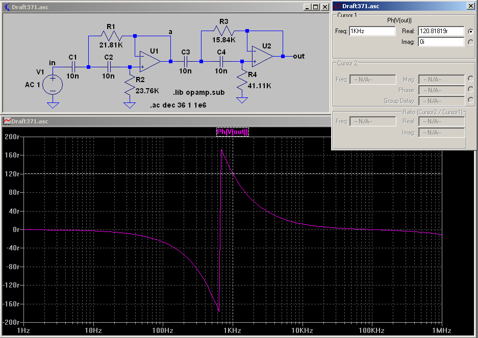
Task: Click the -200r vertical axis label
Action: (11, 323)
